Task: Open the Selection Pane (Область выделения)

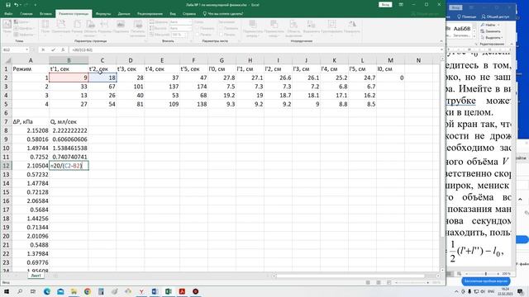Action: pyautogui.click(x=293, y=27)
